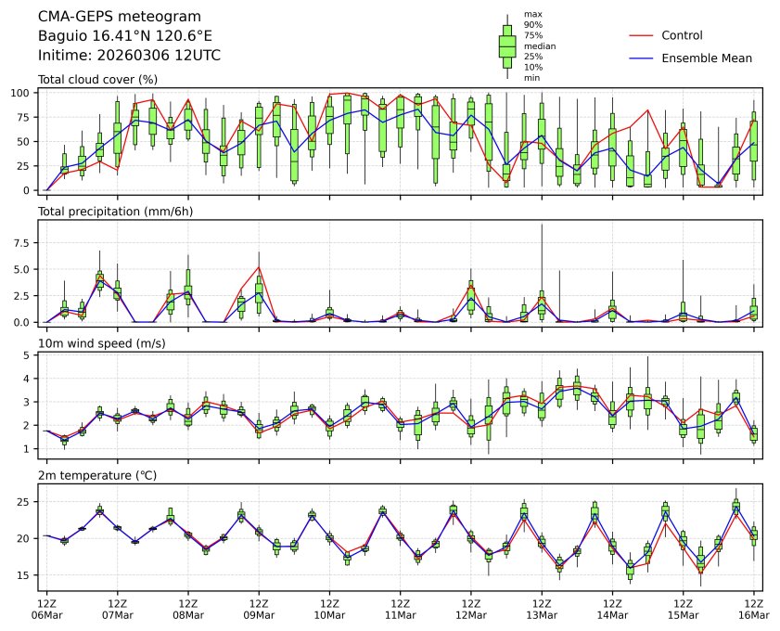This screenshot has height=631, width=780.
Task: Click the 12Z 10Mar x-axis tick label
Action: 329,608
